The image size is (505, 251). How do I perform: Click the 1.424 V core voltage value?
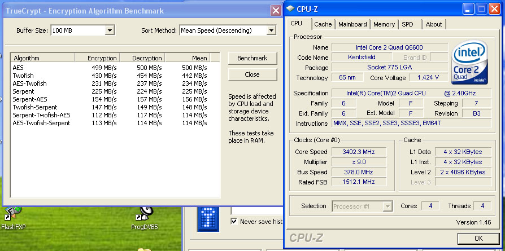click(x=428, y=77)
